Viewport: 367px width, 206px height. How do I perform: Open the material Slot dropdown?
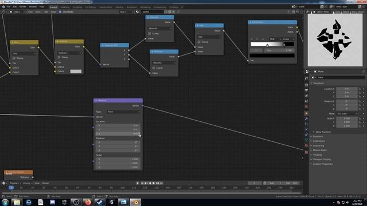point(126,11)
